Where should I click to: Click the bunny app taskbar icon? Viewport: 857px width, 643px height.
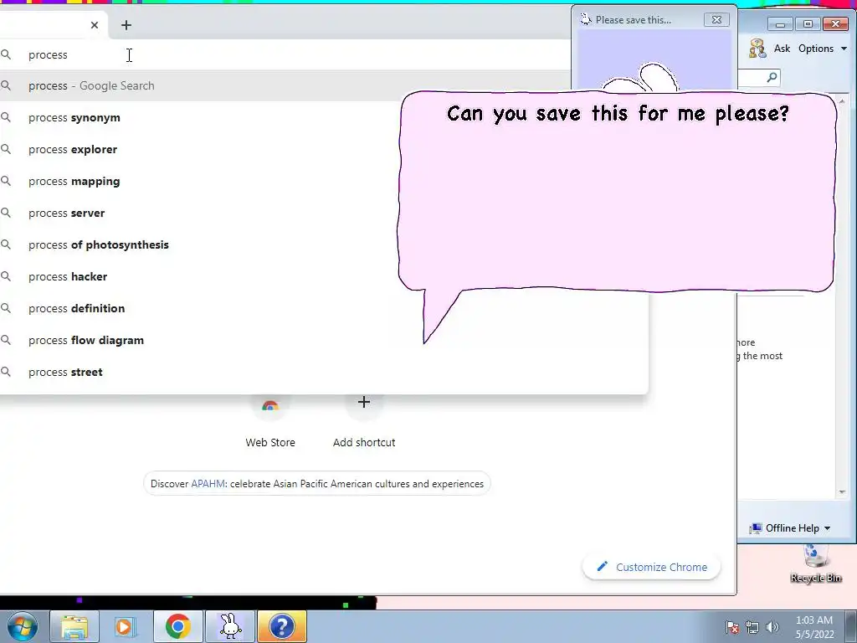pyautogui.click(x=230, y=626)
